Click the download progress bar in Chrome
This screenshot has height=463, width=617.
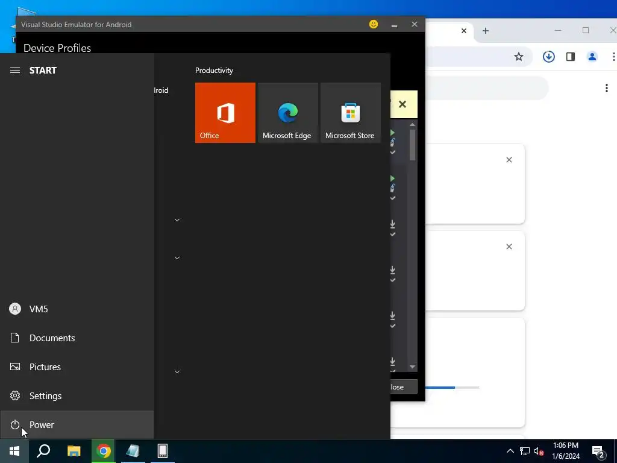(x=452, y=388)
